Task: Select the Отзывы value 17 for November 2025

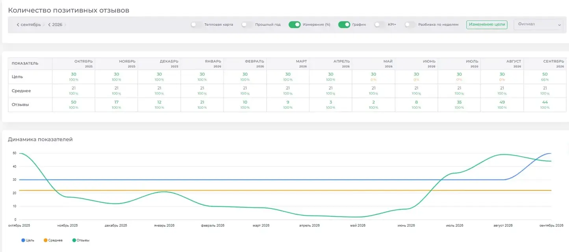Action: coord(117,102)
